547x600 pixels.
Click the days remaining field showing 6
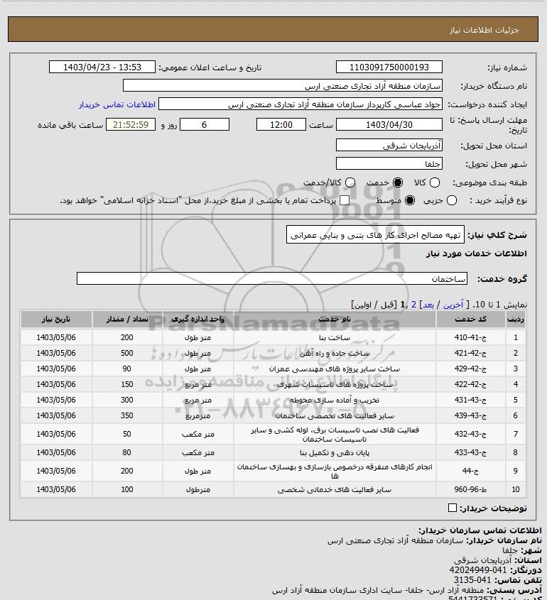(x=205, y=124)
